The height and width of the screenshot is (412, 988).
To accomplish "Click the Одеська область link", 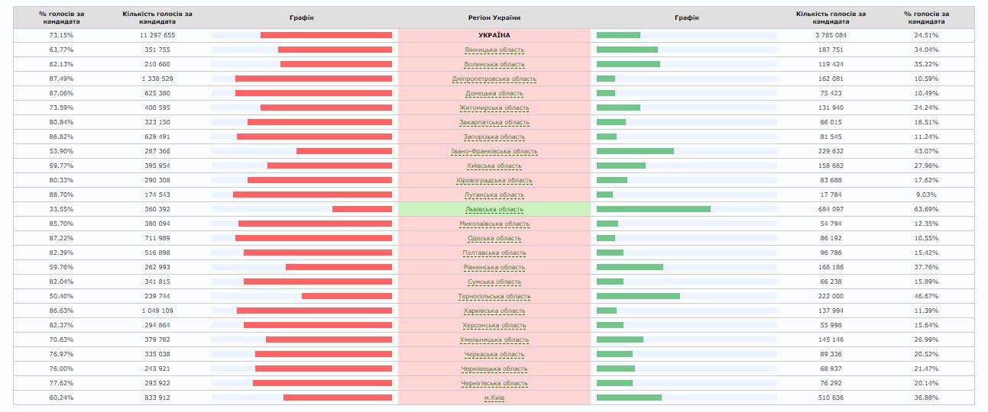I will point(494,239).
